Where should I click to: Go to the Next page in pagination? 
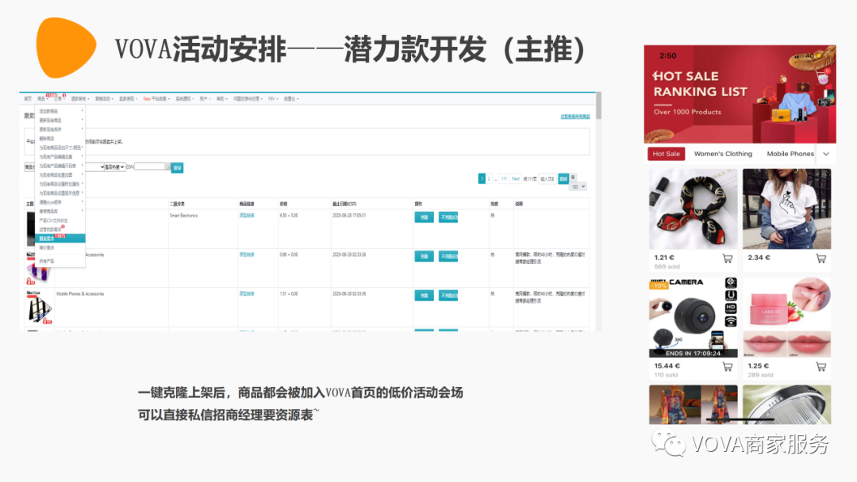[515, 179]
